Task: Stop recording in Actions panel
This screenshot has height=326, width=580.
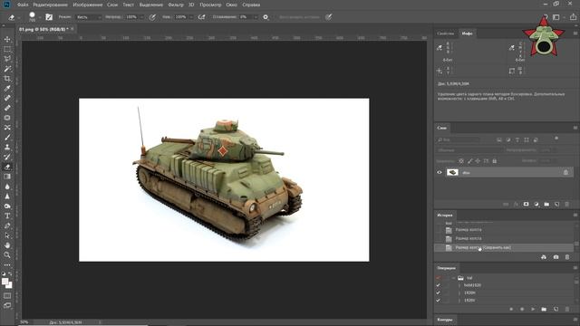Action: pyautogui.click(x=511, y=309)
